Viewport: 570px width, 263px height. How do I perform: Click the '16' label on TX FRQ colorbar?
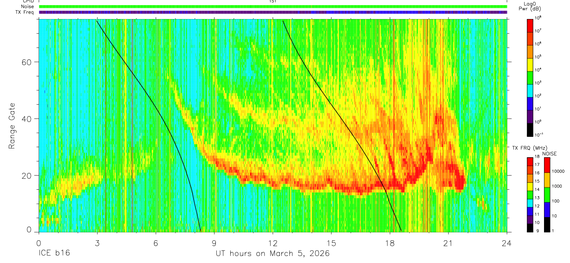538,173
